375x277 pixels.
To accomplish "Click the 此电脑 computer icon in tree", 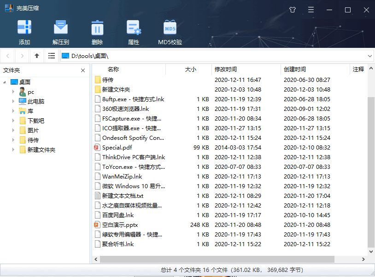I will coord(23,102).
